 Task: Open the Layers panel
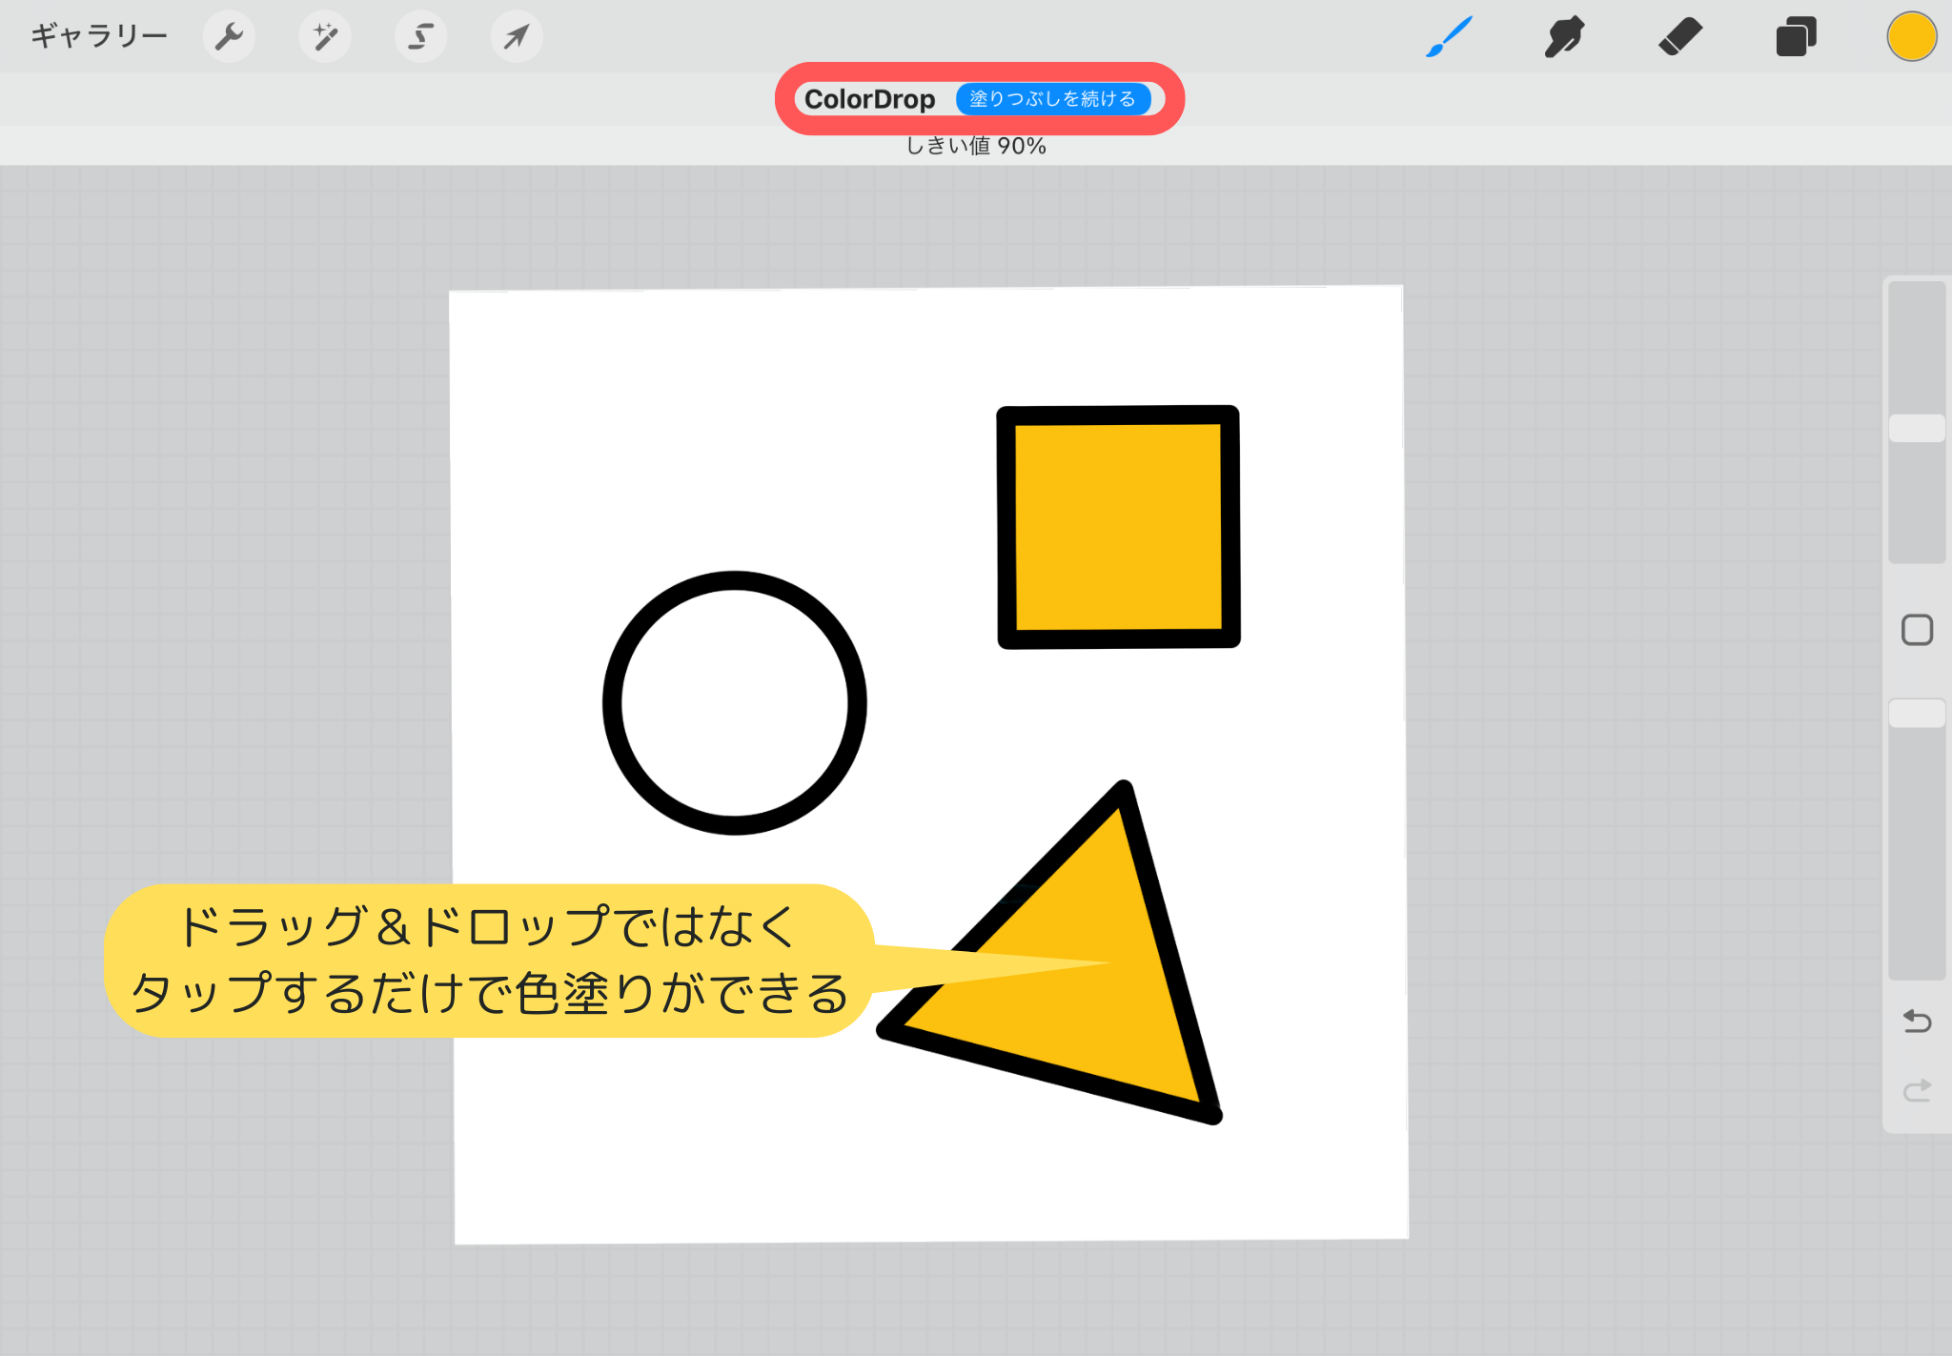[x=1796, y=37]
